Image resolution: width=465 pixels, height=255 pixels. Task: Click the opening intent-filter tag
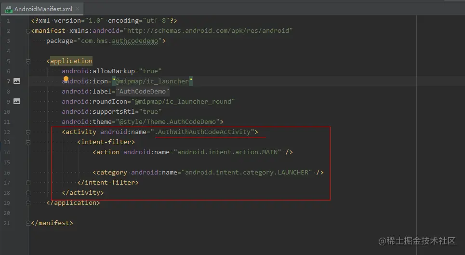pyautogui.click(x=106, y=142)
